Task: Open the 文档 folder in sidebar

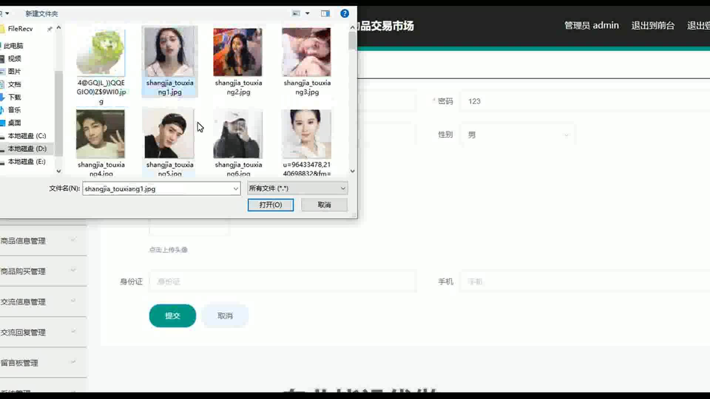Action: click(14, 84)
